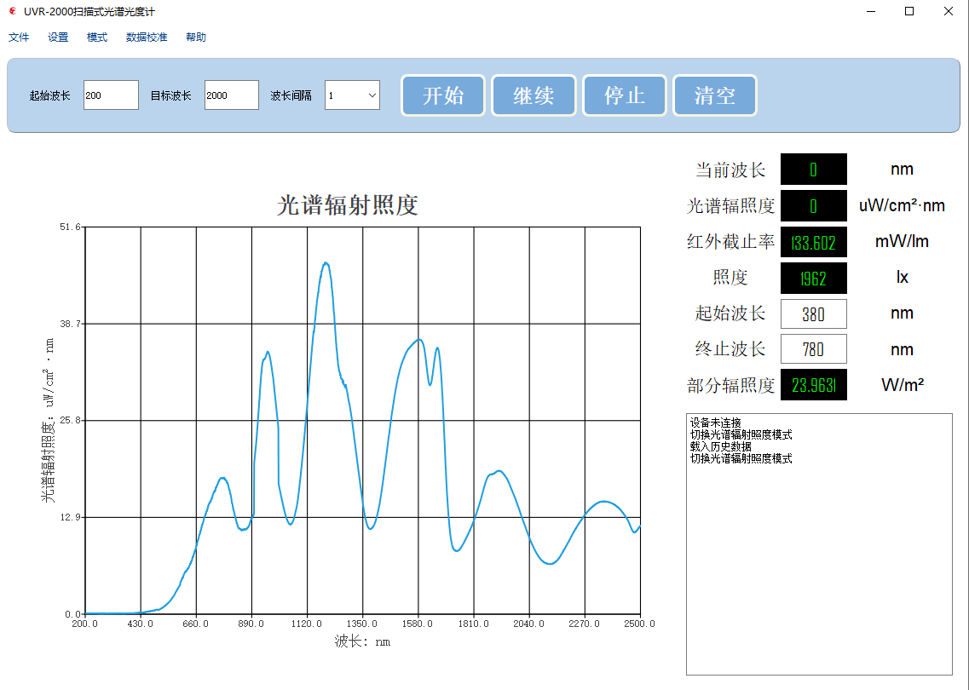Click the 继续 button

pyautogui.click(x=534, y=95)
